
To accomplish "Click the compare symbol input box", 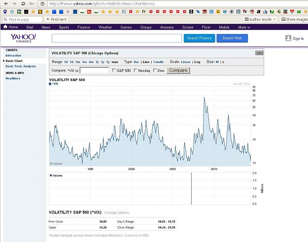I will 94,70.
